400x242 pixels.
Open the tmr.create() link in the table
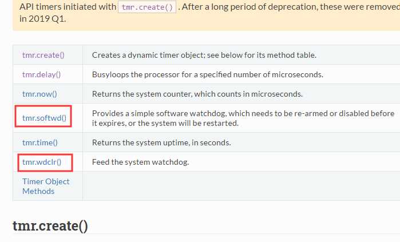[43, 55]
